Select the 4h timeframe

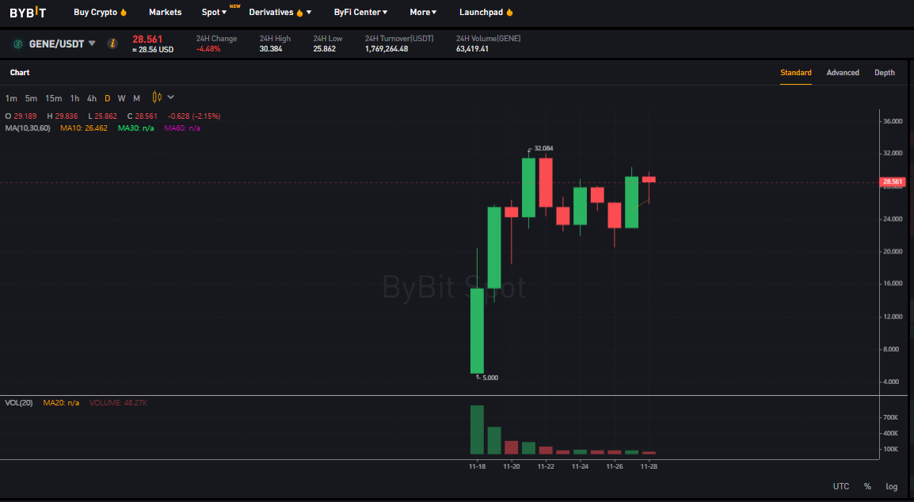92,98
